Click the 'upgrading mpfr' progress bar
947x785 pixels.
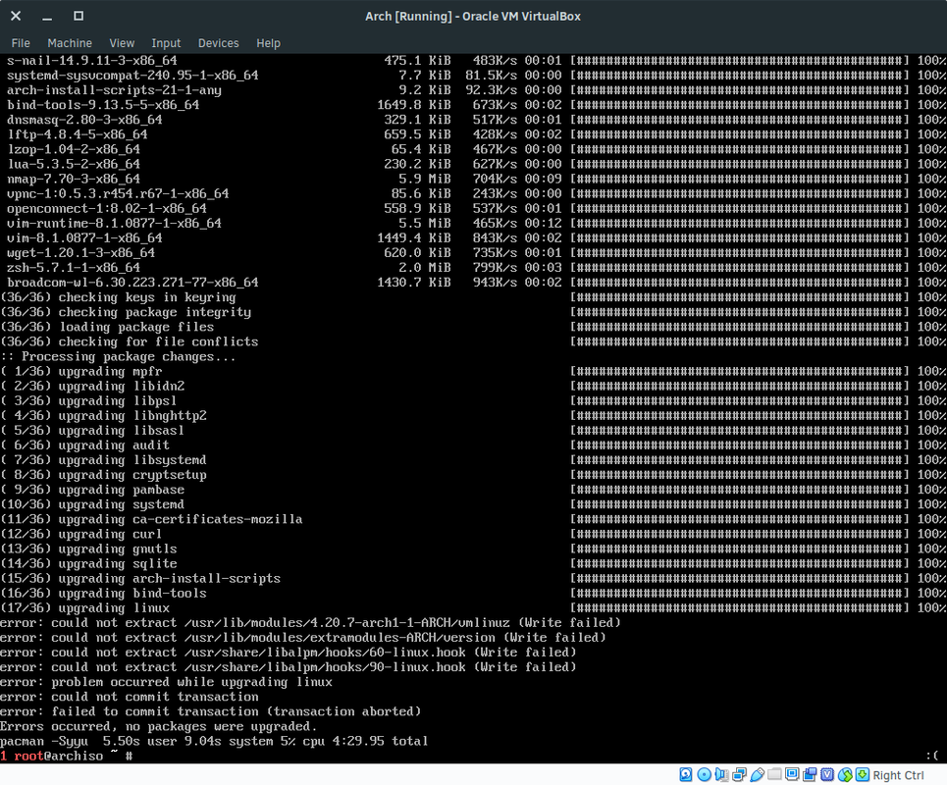coord(739,371)
